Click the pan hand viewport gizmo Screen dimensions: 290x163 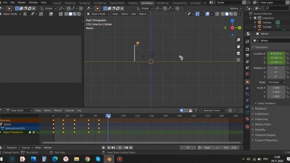238,46
